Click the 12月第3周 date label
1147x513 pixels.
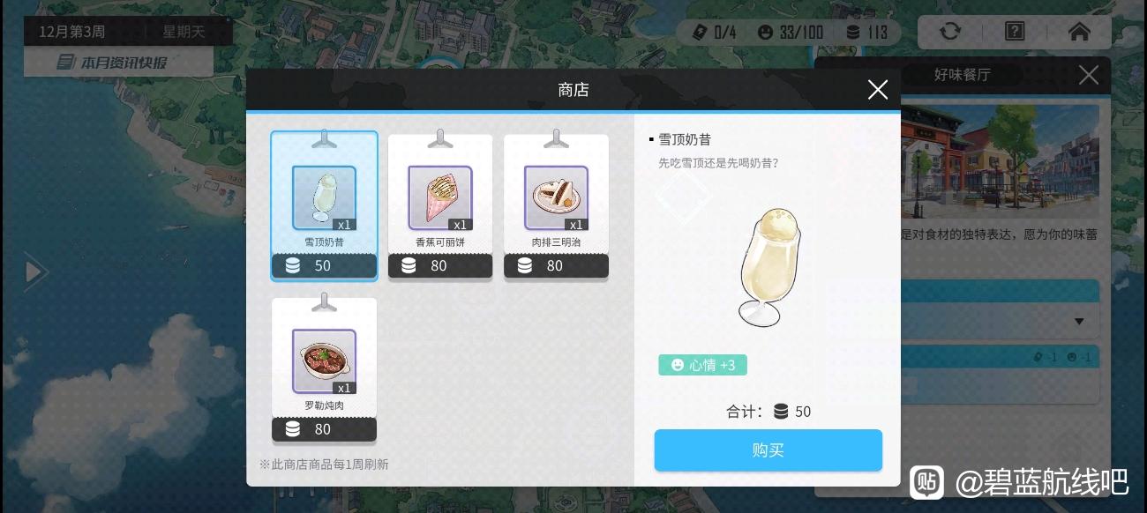point(72,32)
